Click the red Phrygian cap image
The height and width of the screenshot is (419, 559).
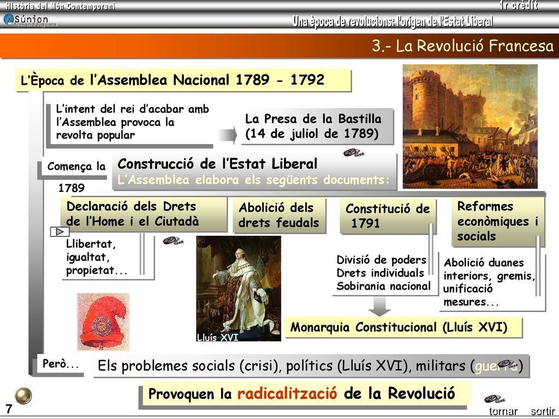103,322
